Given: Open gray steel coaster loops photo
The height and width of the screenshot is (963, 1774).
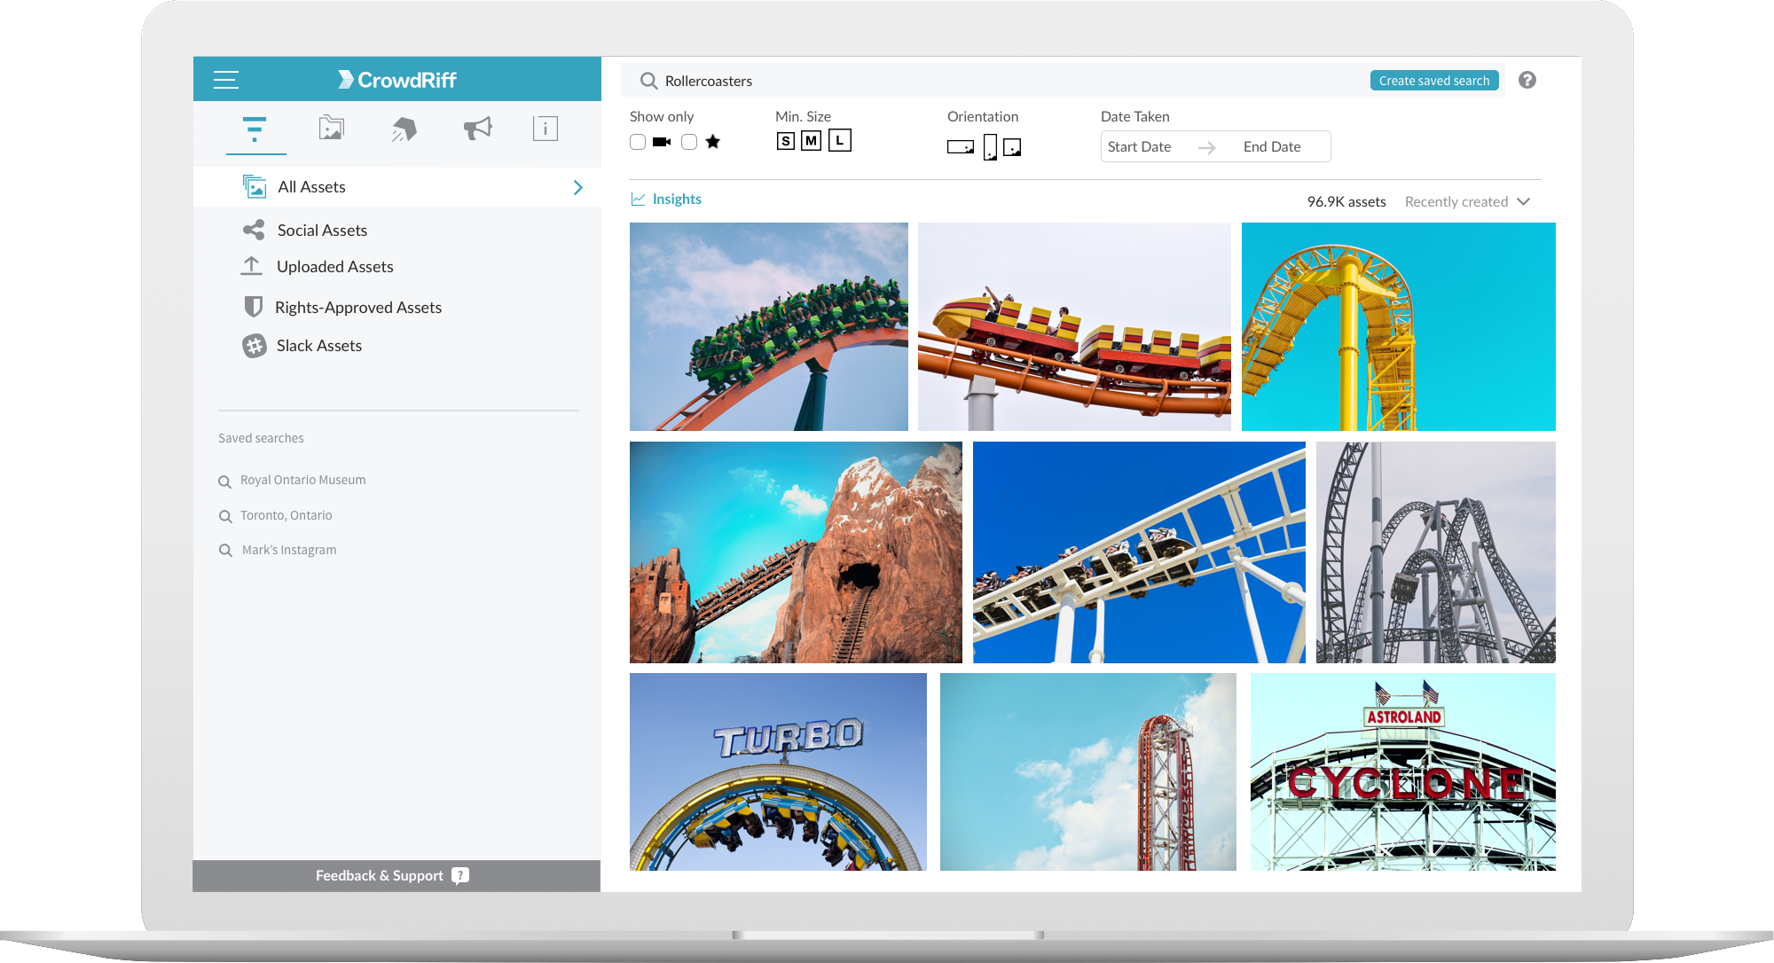Looking at the screenshot, I should pyautogui.click(x=1436, y=552).
